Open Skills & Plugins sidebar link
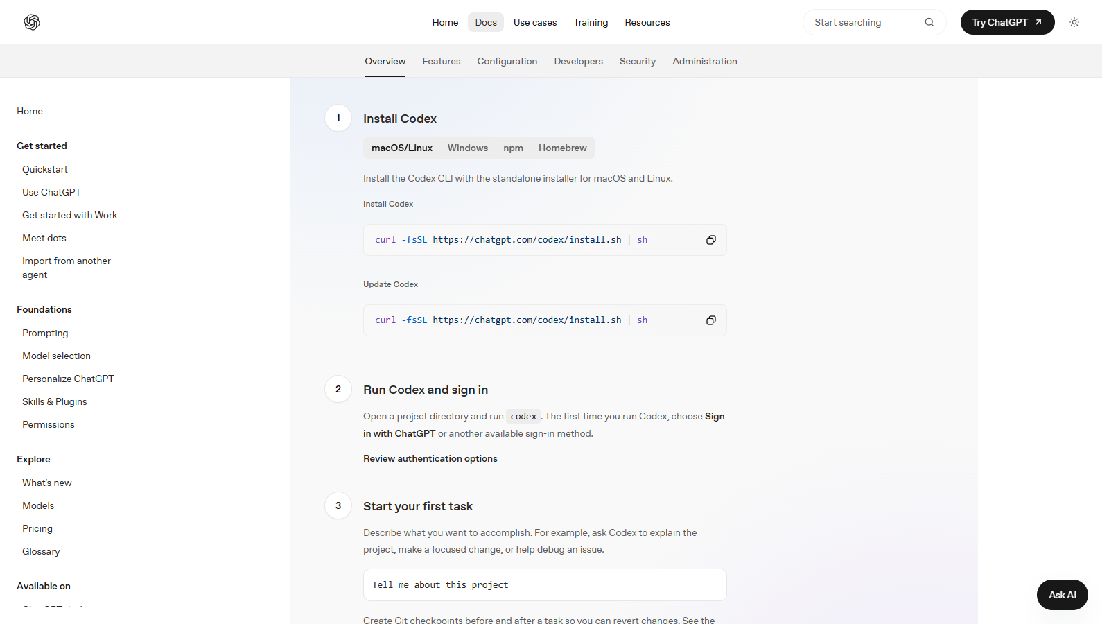The image size is (1109, 624). pos(55,401)
